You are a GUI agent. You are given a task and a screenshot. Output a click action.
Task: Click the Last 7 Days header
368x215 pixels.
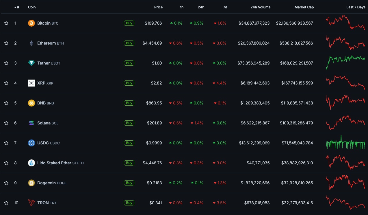pos(356,7)
